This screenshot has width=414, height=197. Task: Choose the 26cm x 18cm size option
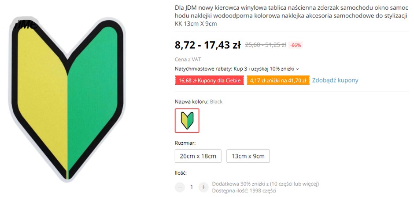tap(198, 156)
